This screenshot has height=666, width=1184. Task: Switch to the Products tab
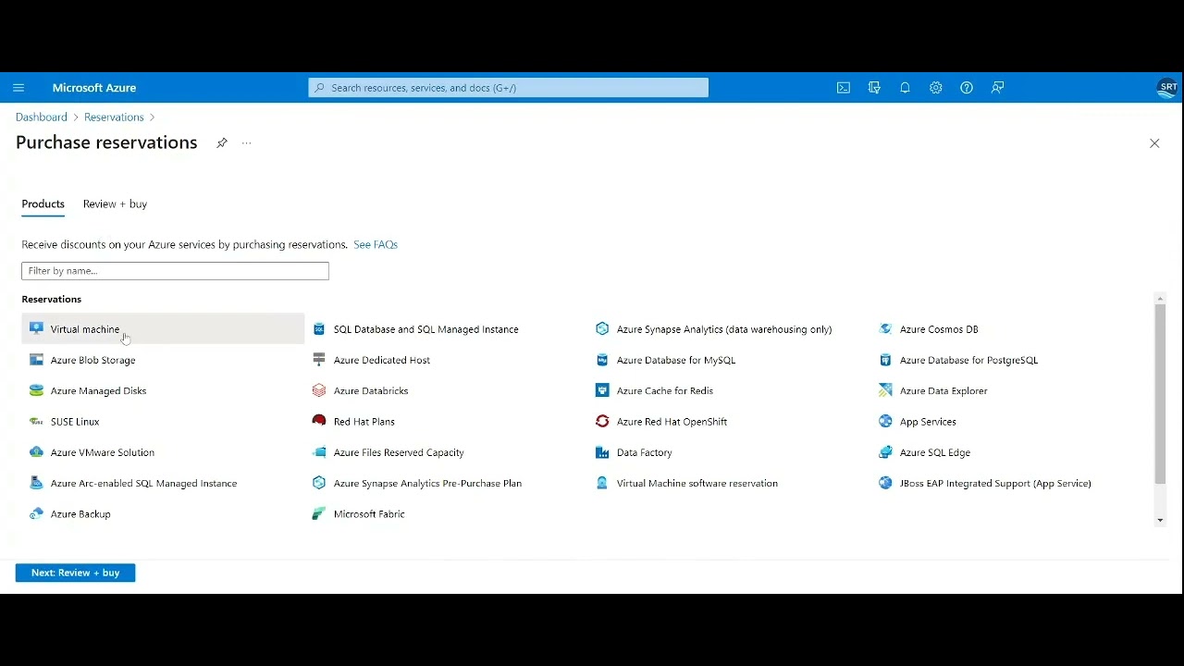point(43,204)
